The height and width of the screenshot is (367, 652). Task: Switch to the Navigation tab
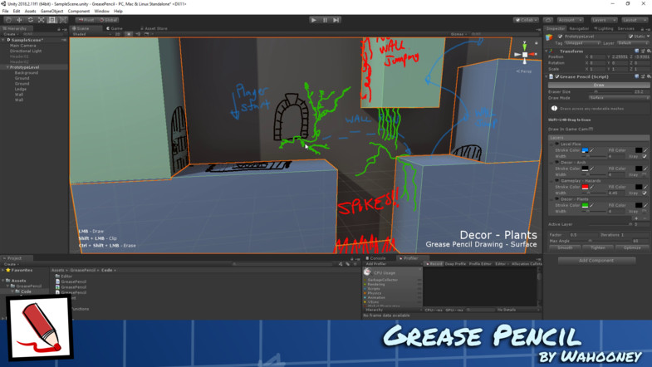(579, 28)
